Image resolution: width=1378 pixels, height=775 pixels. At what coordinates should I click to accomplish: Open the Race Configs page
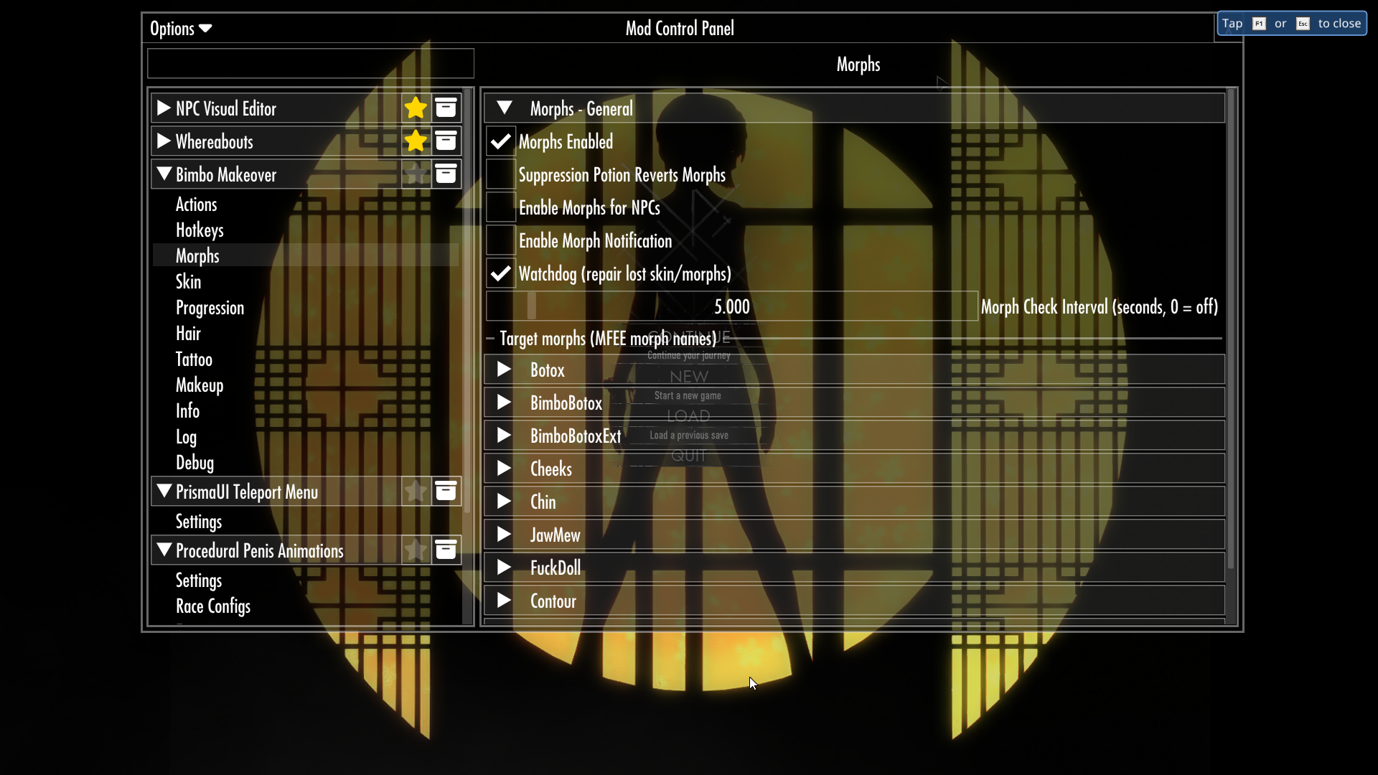pyautogui.click(x=213, y=606)
